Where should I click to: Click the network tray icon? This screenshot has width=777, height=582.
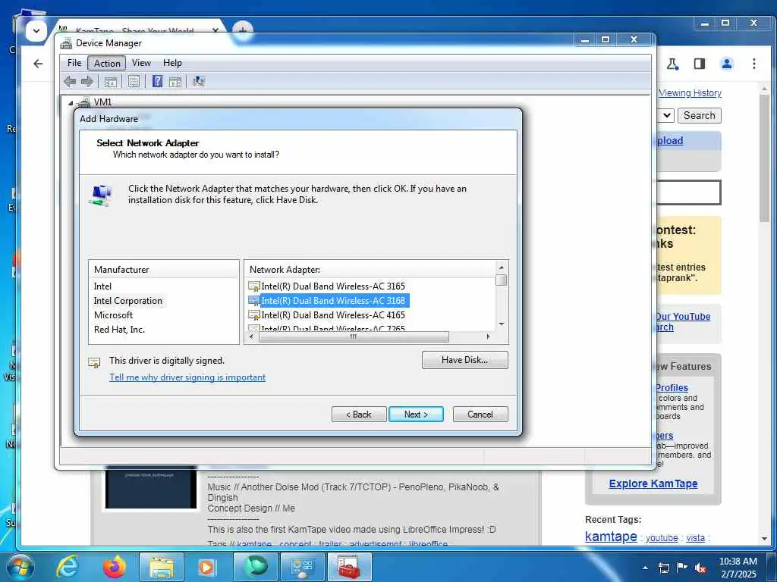[x=663, y=568]
